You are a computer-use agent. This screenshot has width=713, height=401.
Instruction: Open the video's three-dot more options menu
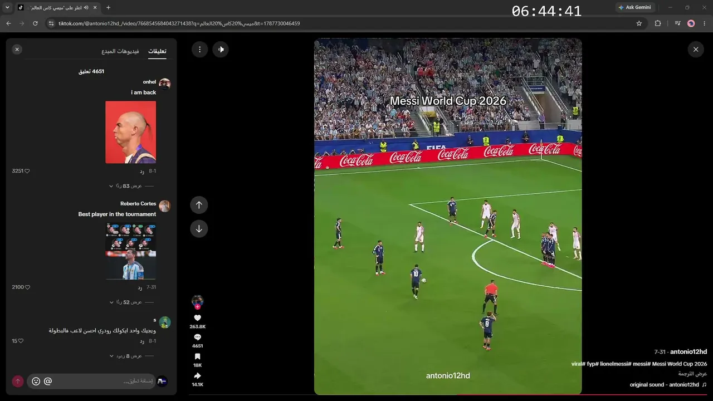click(x=199, y=50)
